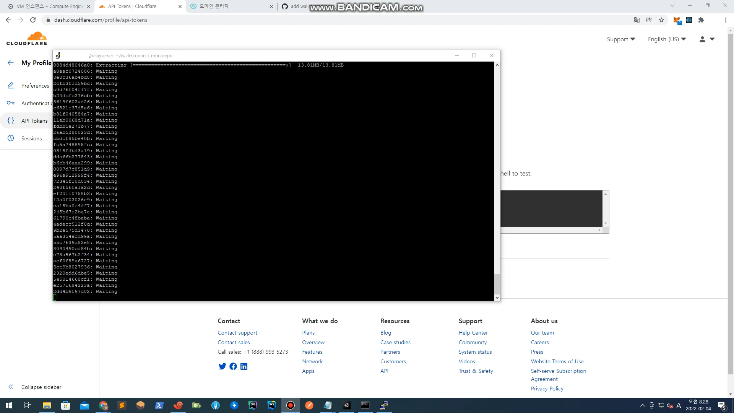Open Preferences in the profile sidebar
This screenshot has width=734, height=413.
(x=35, y=86)
